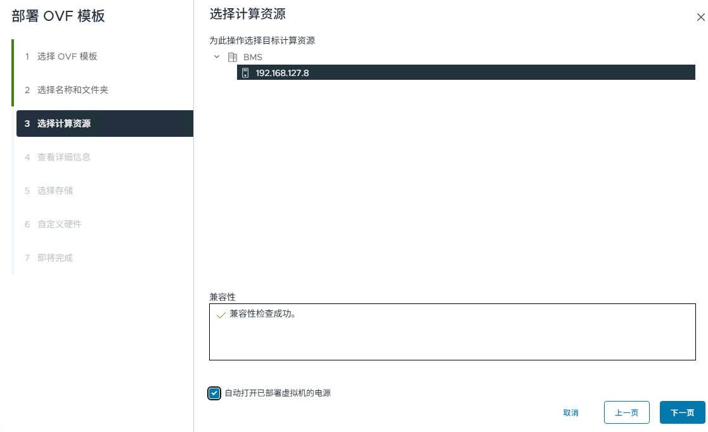This screenshot has width=708, height=432.
Task: Click the host icon beside 192.168.127.8
Action: [x=245, y=73]
